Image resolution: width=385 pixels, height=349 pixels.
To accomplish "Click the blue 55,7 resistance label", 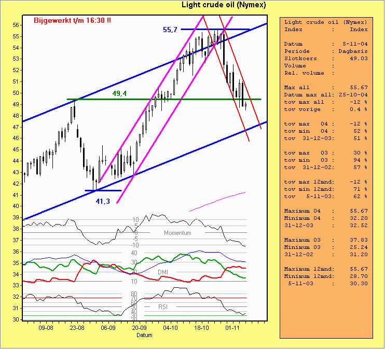I will [171, 30].
